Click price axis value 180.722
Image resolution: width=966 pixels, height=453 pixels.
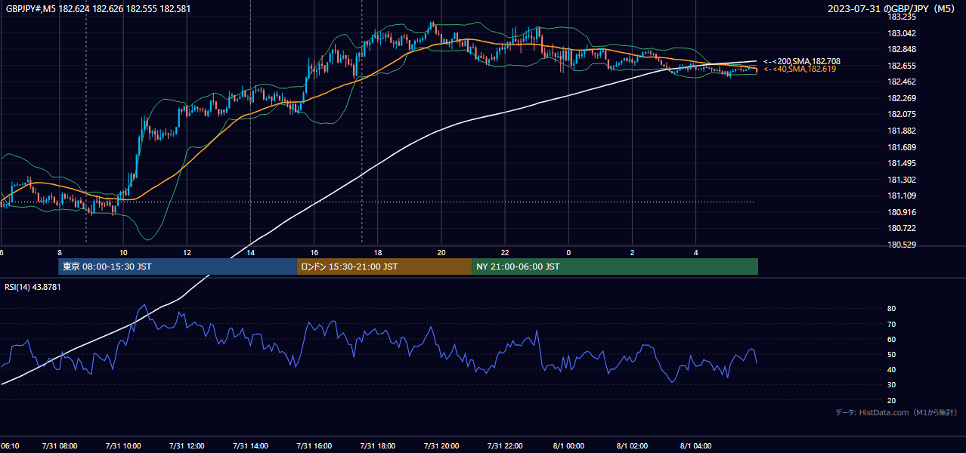901,228
